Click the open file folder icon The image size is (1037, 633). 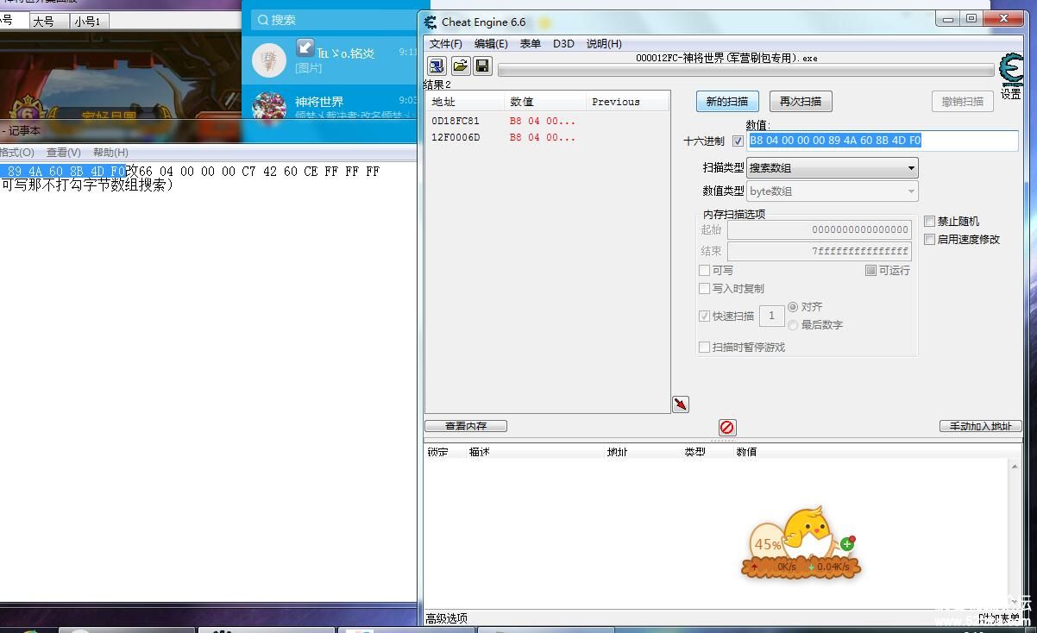click(460, 66)
